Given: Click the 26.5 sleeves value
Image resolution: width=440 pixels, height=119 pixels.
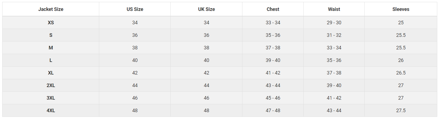Looking at the screenshot, I should (401, 73).
